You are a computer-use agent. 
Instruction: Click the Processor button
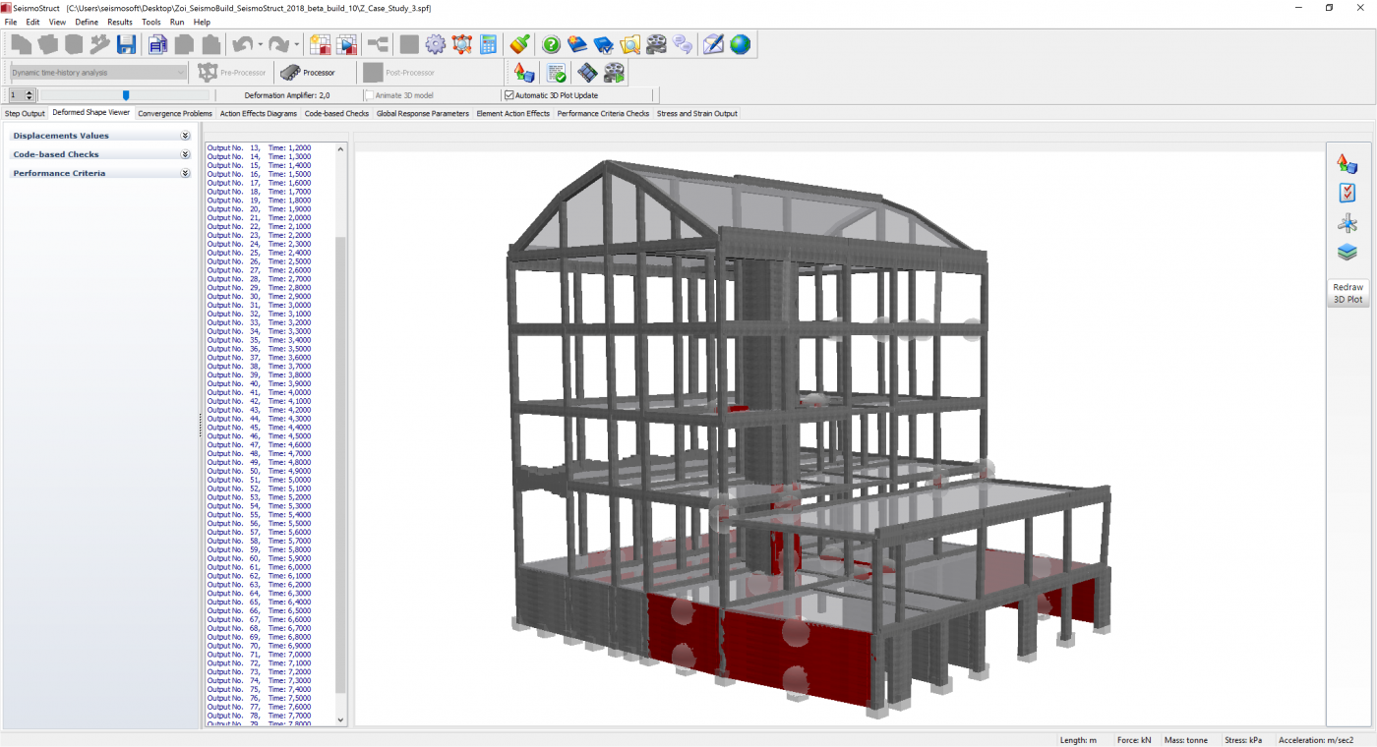tap(308, 73)
